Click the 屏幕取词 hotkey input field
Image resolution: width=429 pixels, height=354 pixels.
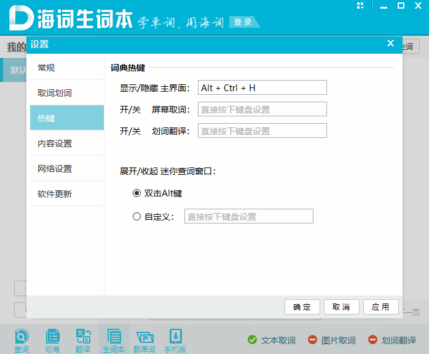coord(262,109)
